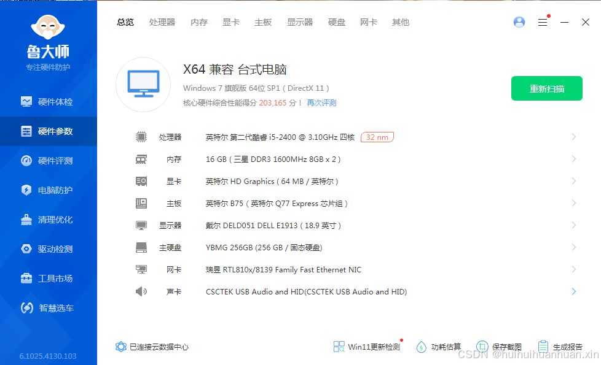Image resolution: width=601 pixels, height=365 pixels.
Task: Click 保存截图 to save screenshot
Action: (498, 347)
